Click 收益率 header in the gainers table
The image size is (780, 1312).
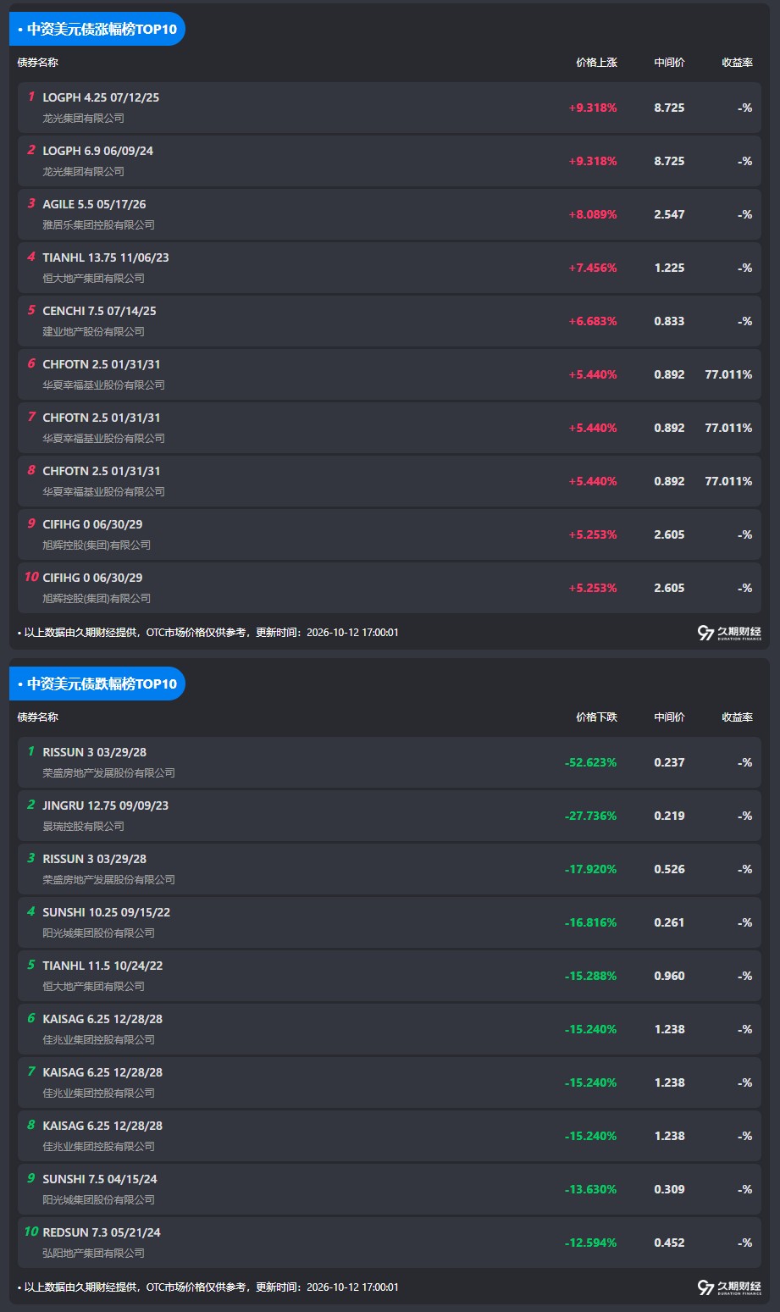point(737,63)
